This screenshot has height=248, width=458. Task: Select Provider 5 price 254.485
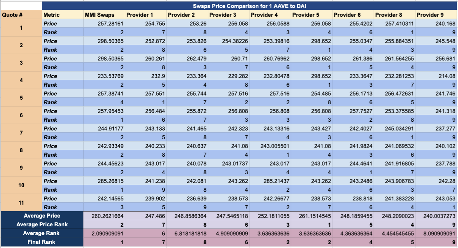click(x=312, y=94)
